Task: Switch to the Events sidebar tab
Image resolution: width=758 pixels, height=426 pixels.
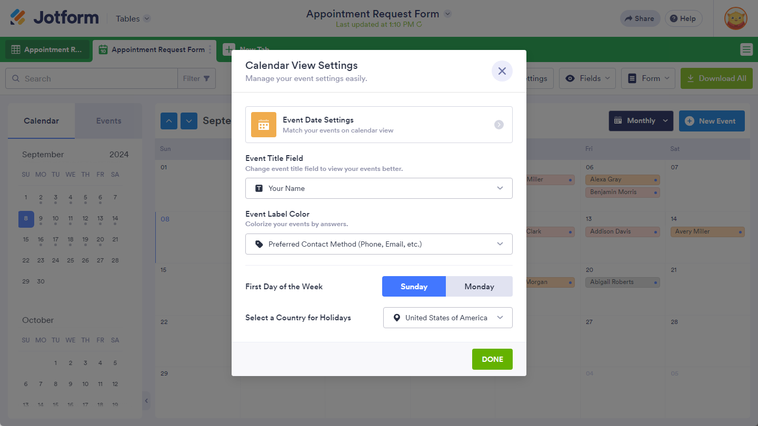Action: (108, 121)
